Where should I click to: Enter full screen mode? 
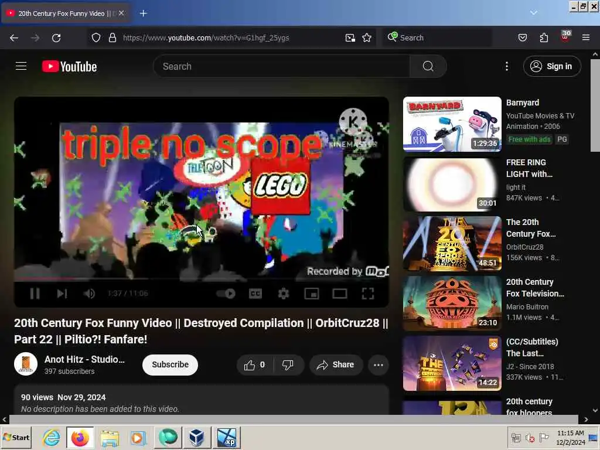click(368, 294)
